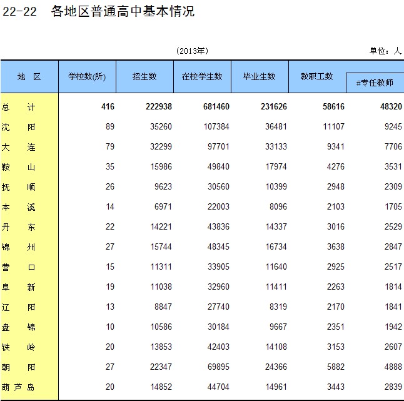Select 沈阳 graduates value 36481

pos(276,126)
